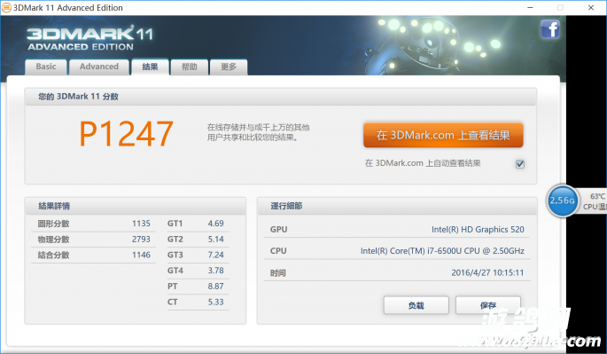Click the GT2 value 5.14
The height and width of the screenshot is (354, 607).
[215, 240]
